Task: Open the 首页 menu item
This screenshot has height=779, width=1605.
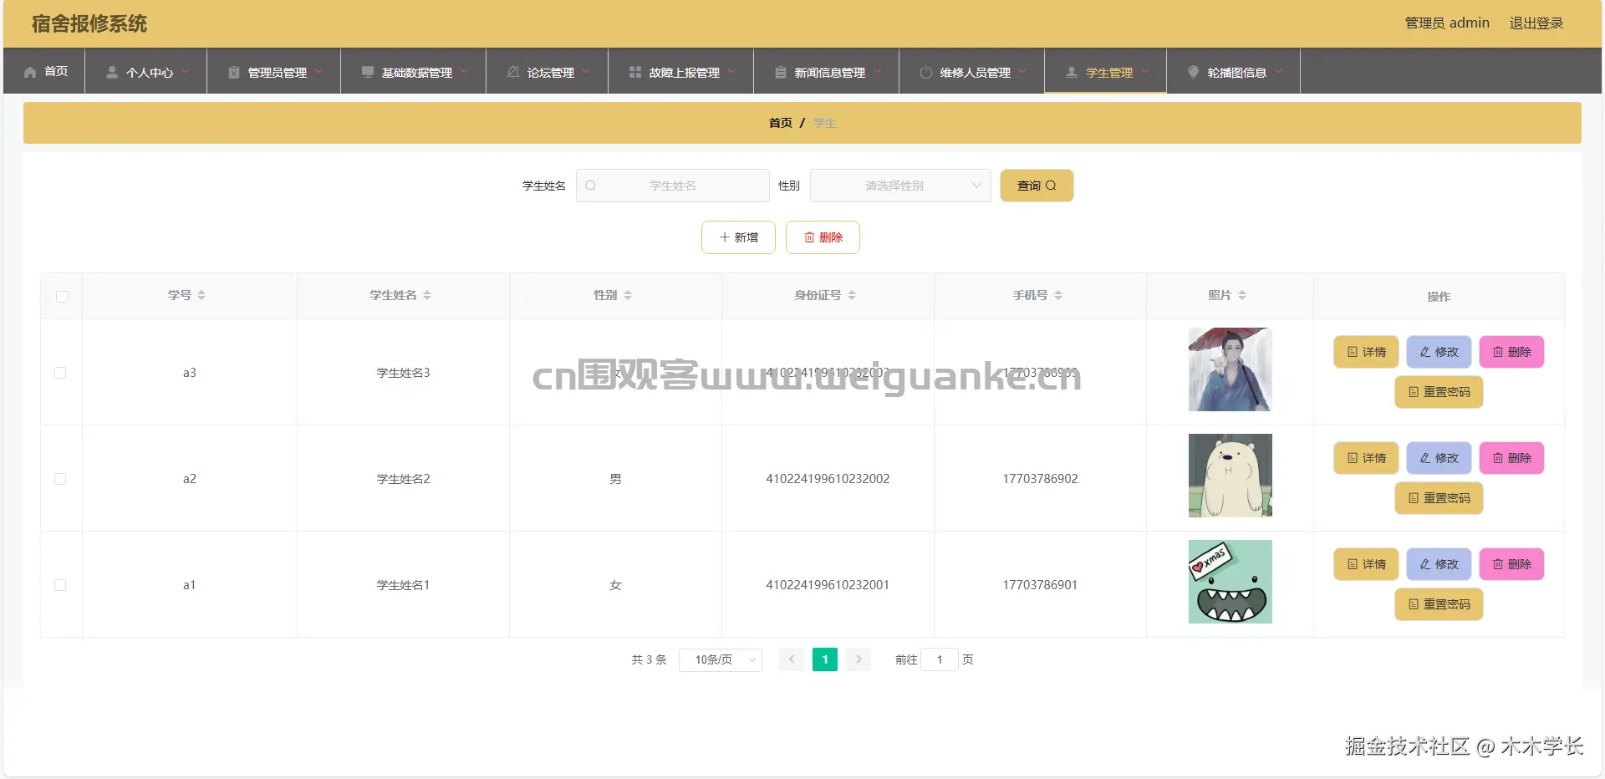Action: (x=45, y=71)
